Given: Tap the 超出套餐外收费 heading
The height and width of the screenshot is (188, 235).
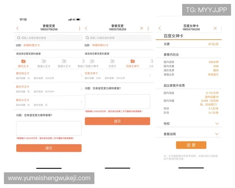Looking at the screenshot, I should (174, 85).
